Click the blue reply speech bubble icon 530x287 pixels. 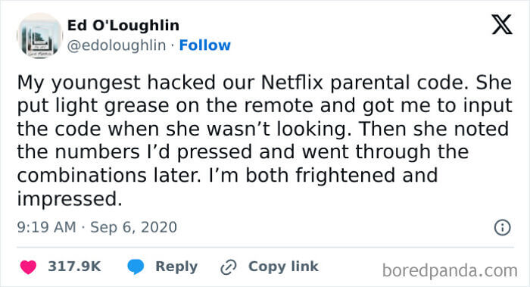pos(136,267)
